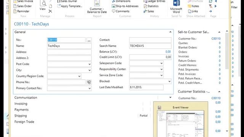This screenshot has width=244, height=137.
Task: Click the Event Viewer preview thumbnail
Action: tap(180, 123)
